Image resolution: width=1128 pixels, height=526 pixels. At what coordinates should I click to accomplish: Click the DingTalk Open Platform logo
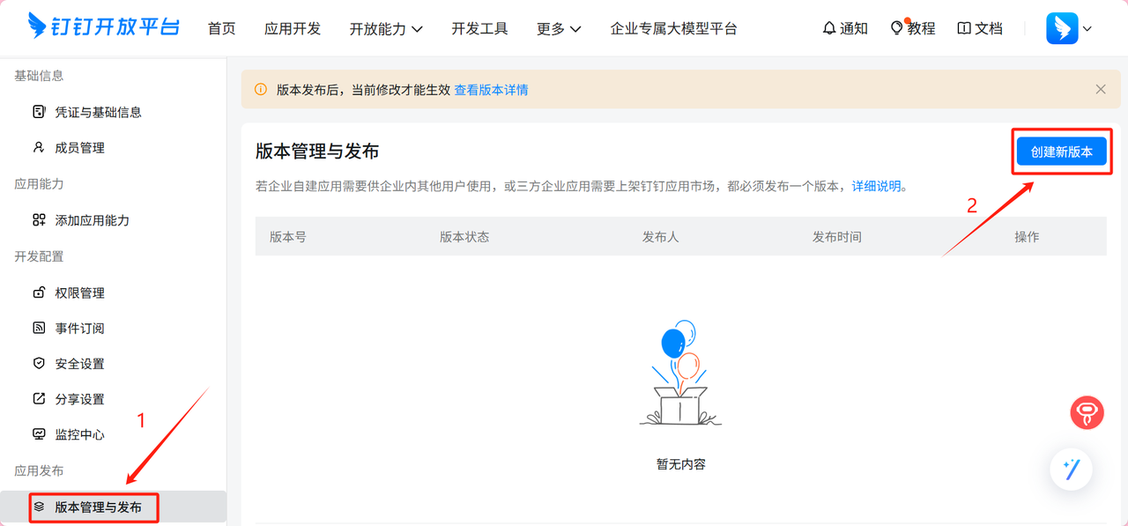click(103, 26)
